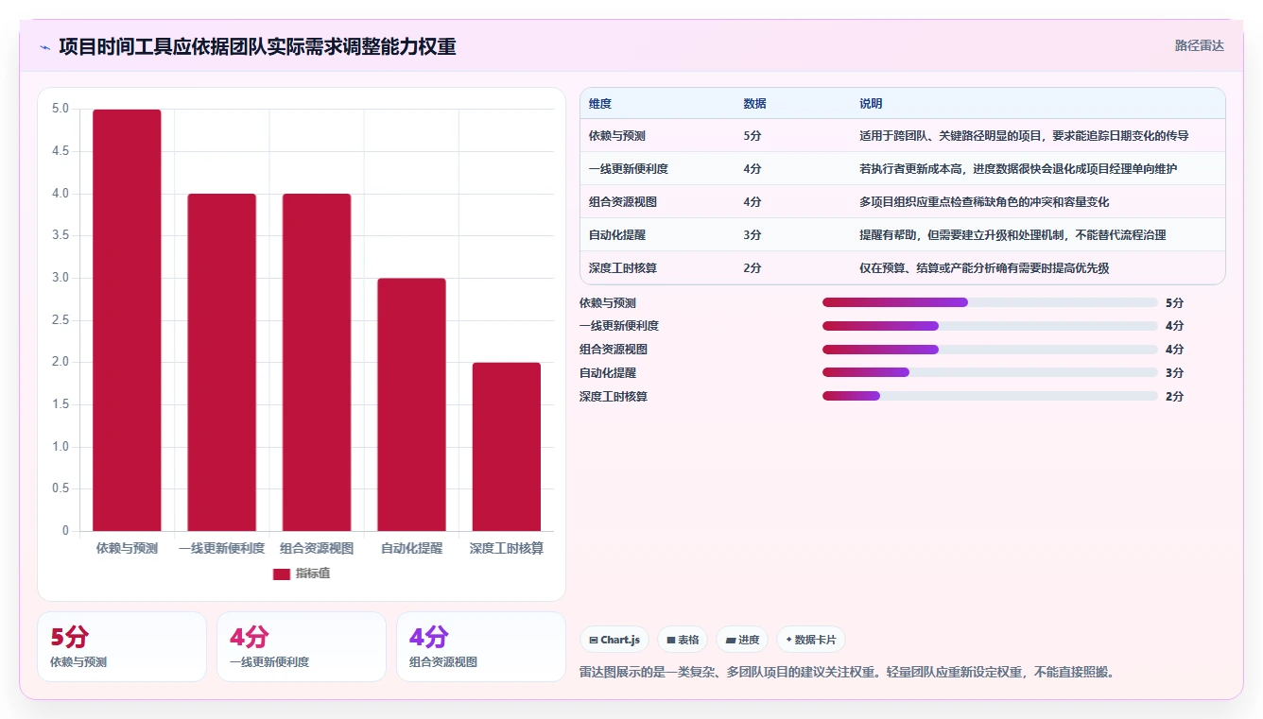Click the 自动化提醒 label in progress list
Image resolution: width=1263 pixels, height=719 pixels.
pyautogui.click(x=608, y=372)
